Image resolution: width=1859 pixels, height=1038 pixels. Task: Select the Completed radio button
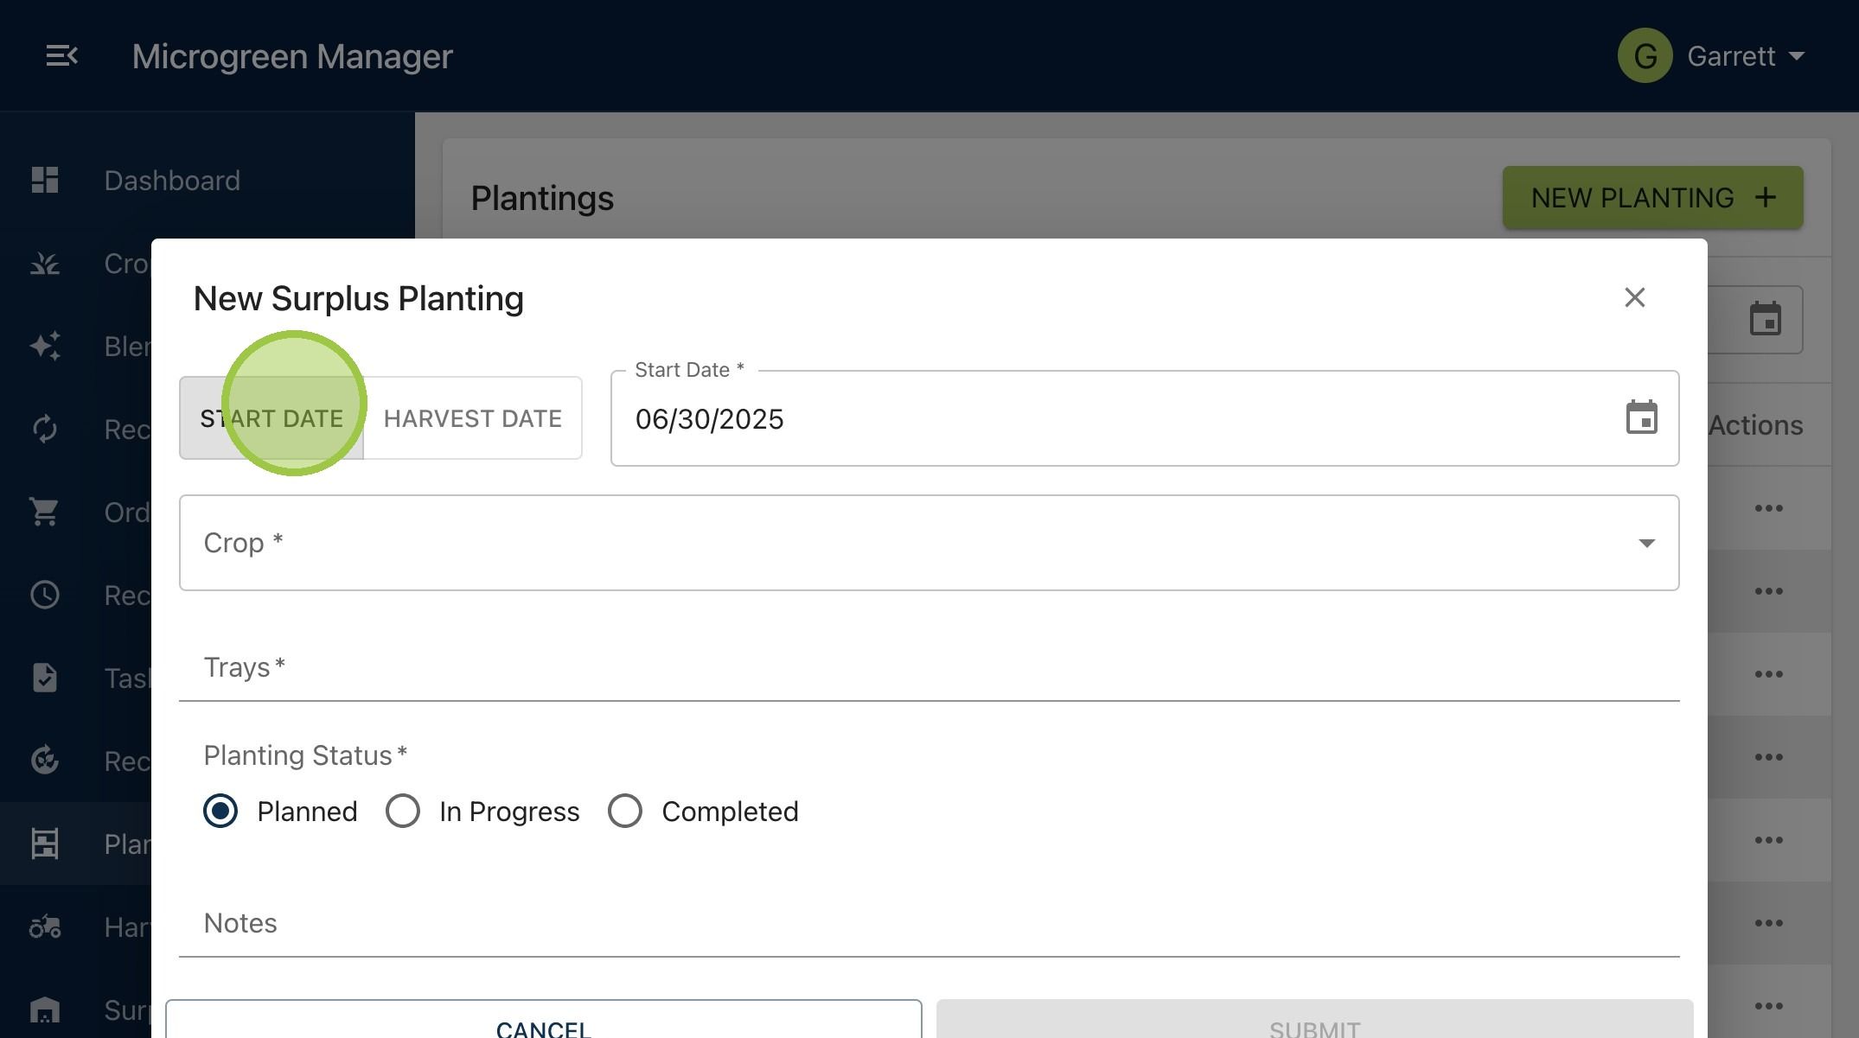(x=625, y=811)
